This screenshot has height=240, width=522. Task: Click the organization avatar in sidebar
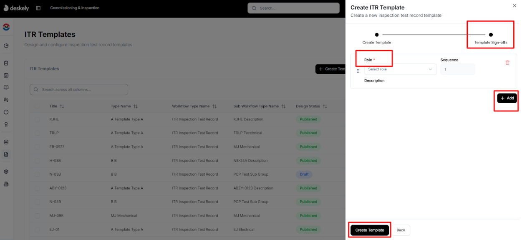point(6,27)
